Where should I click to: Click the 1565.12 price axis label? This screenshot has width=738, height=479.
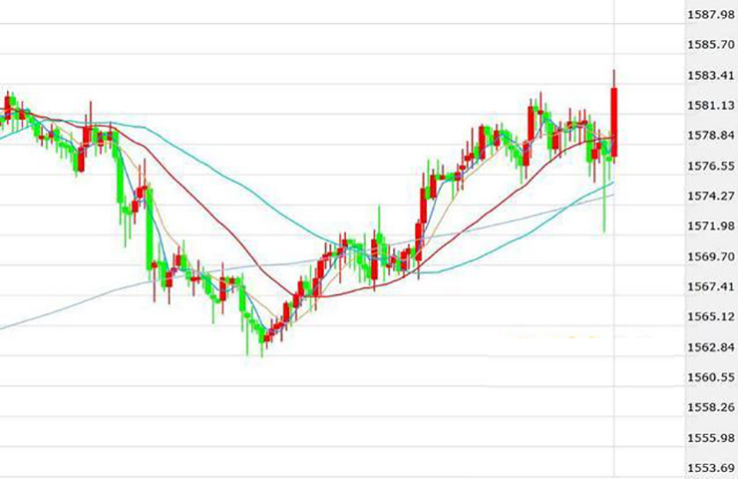711,317
